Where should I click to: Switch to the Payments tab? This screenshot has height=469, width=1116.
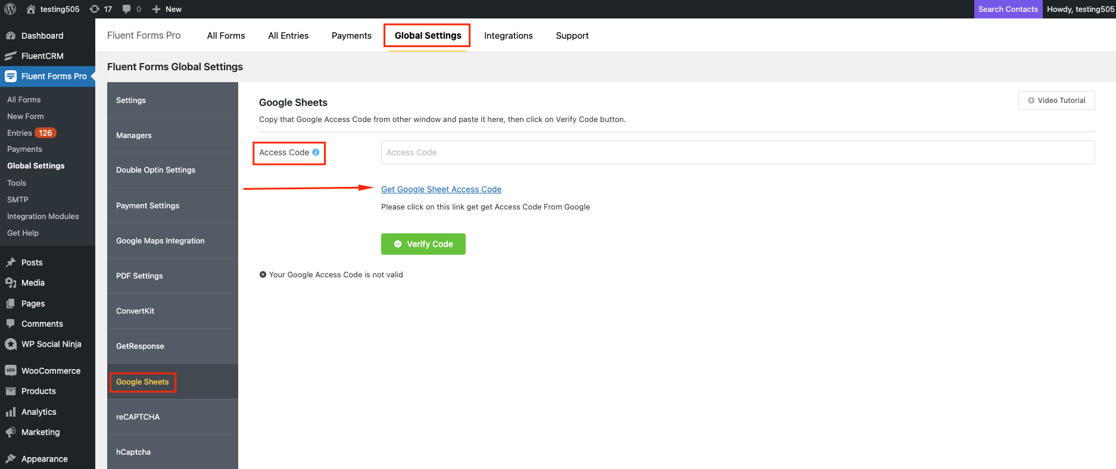click(351, 36)
